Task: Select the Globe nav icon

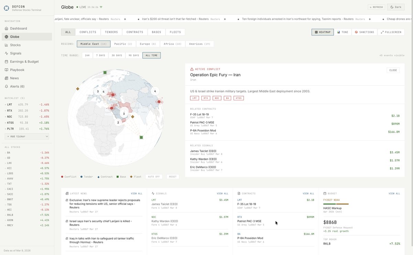Action: click(x=7, y=37)
